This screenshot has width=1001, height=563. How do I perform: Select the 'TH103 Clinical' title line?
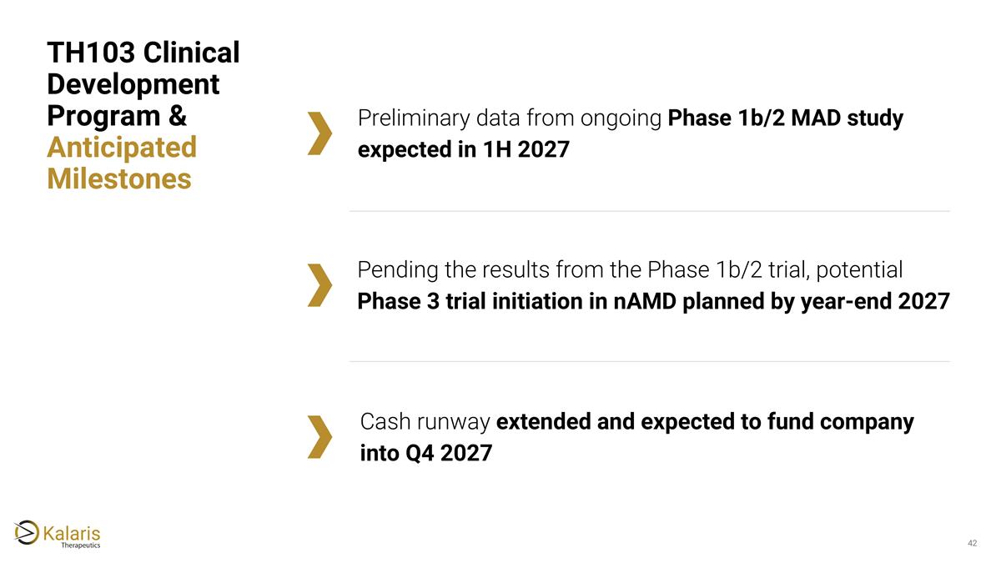pyautogui.click(x=143, y=53)
